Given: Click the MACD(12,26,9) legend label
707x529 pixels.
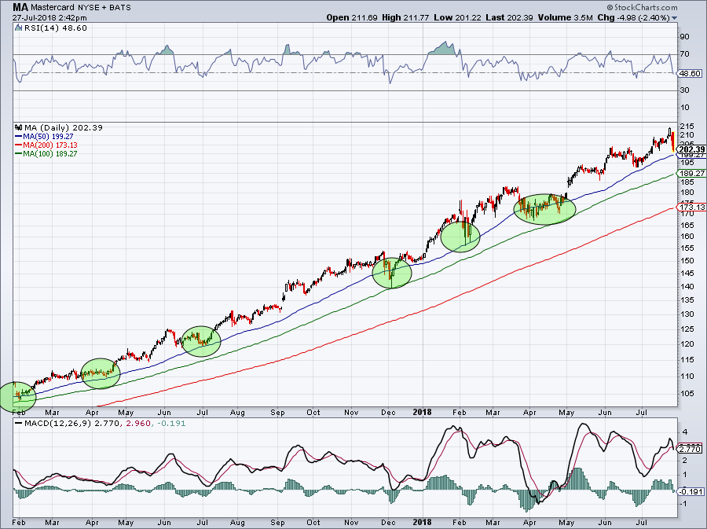Looking at the screenshot, I should click(x=58, y=424).
